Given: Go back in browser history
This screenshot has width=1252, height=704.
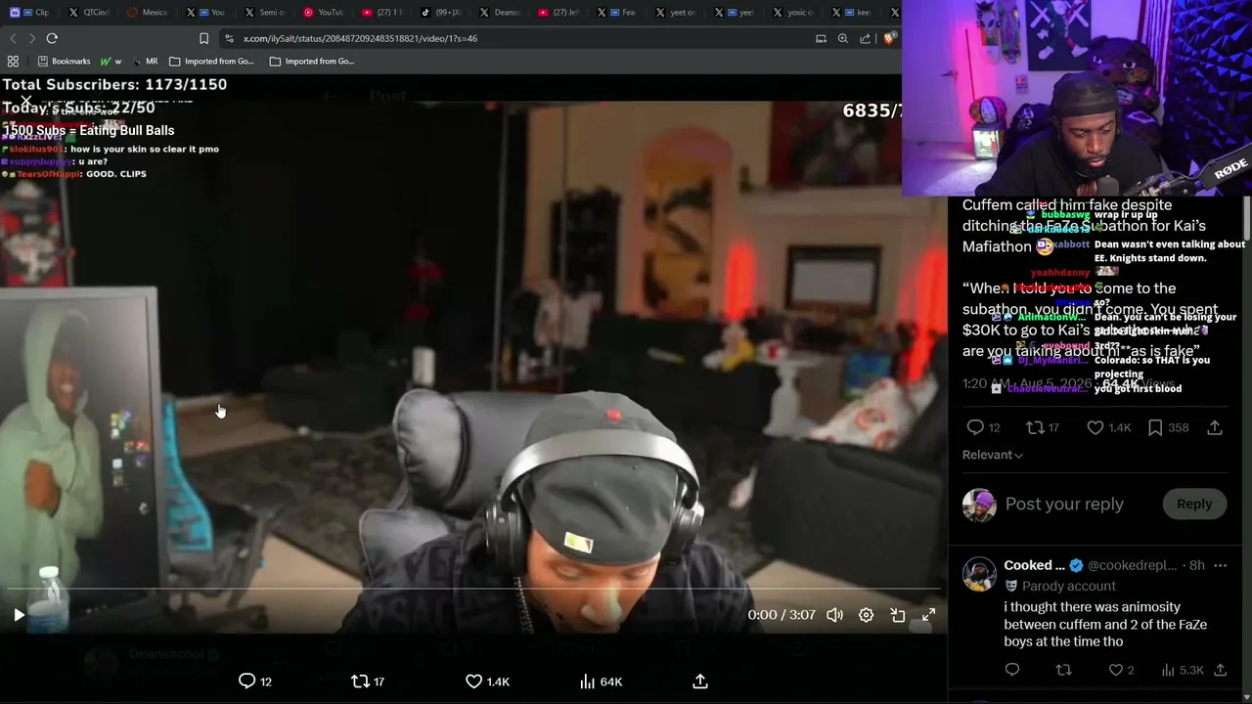Looking at the screenshot, I should (x=13, y=38).
